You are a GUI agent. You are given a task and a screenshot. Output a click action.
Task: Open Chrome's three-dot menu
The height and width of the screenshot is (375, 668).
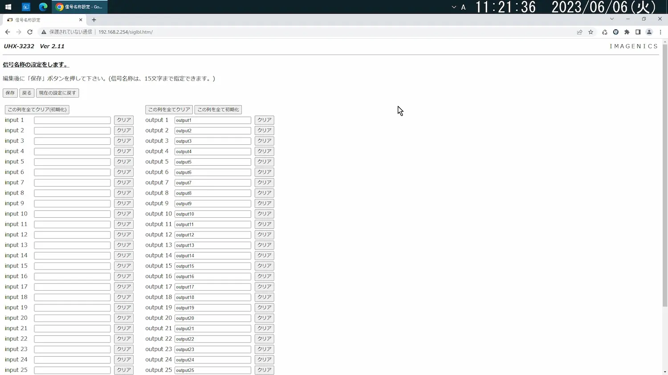(x=660, y=32)
